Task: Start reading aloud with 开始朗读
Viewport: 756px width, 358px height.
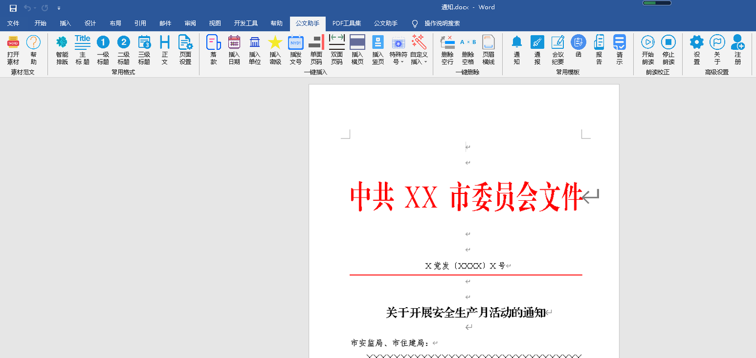Action: click(647, 50)
